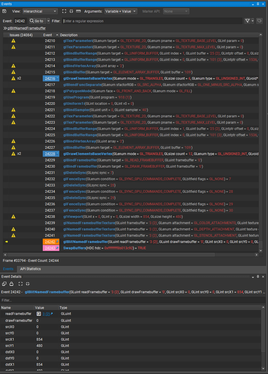Click the tag icon beside filter
This screenshot has width=268, height=374.
coord(259,21)
